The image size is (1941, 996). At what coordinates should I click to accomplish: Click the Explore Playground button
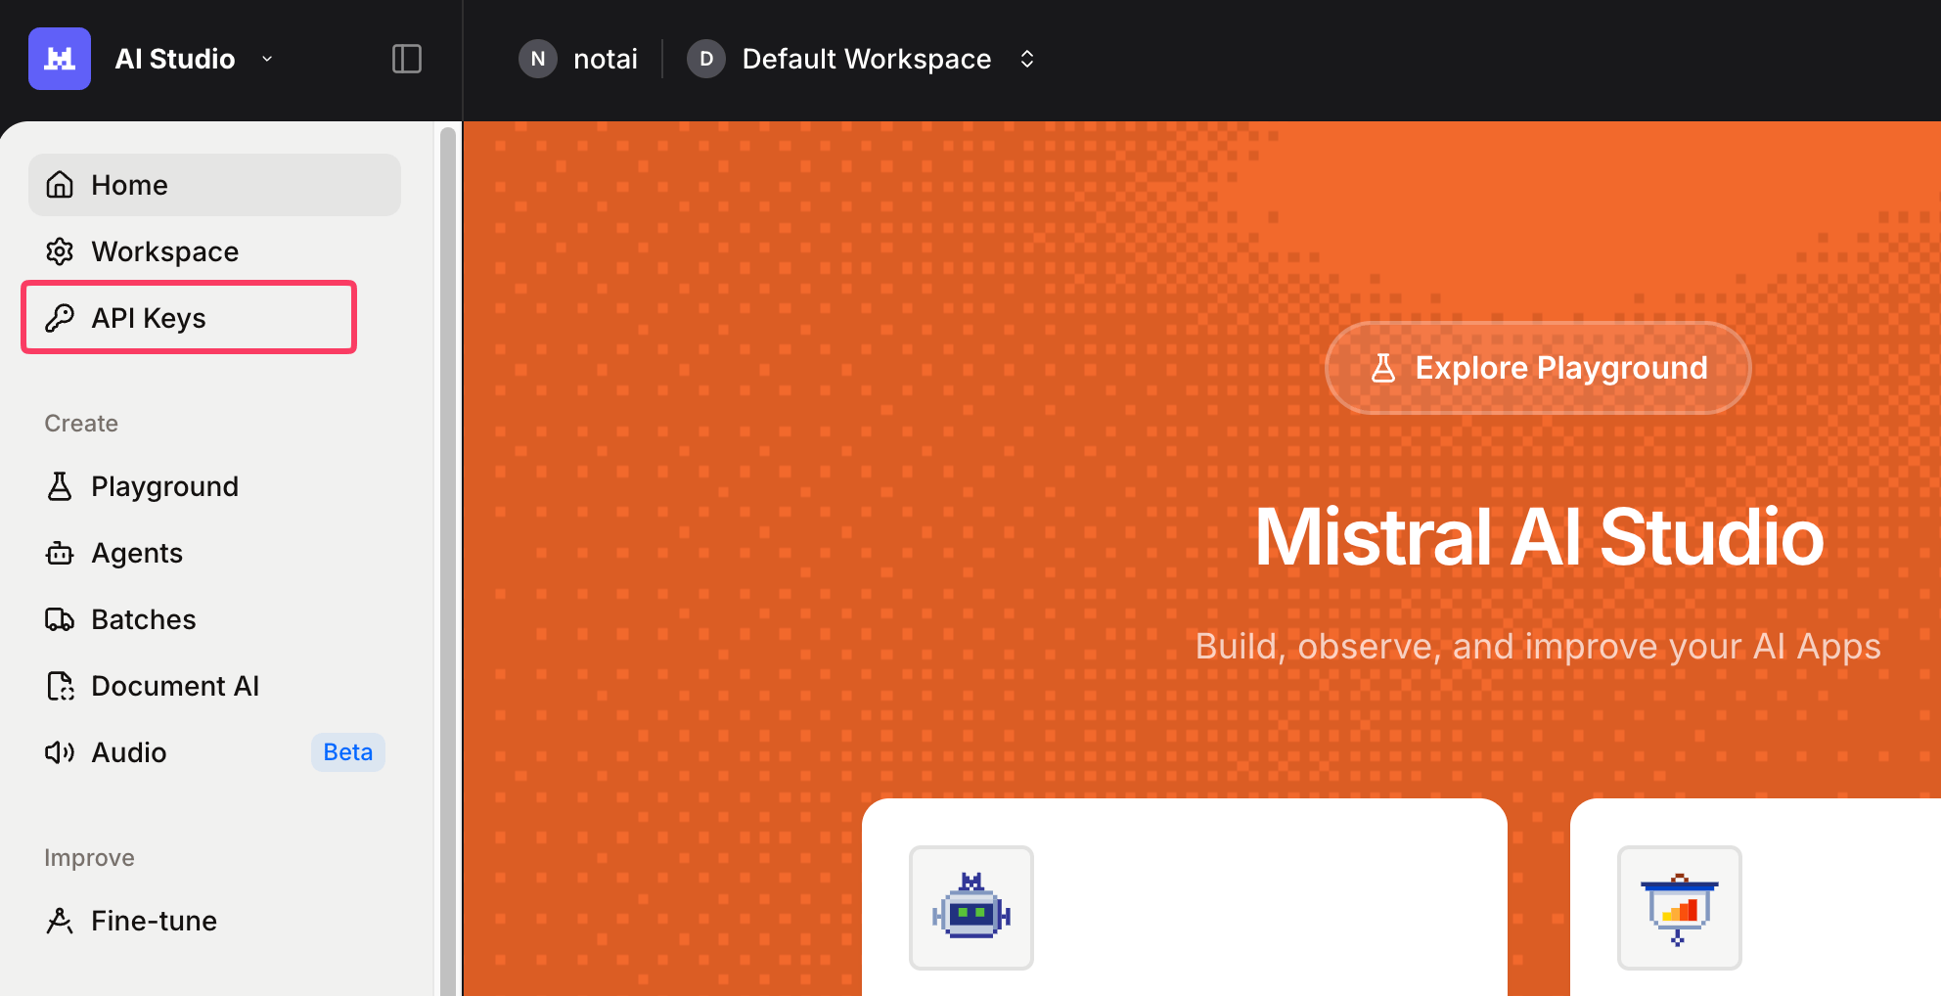pos(1537,368)
